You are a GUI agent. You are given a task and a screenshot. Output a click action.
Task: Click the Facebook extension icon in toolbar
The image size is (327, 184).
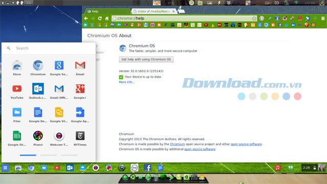[277, 18]
